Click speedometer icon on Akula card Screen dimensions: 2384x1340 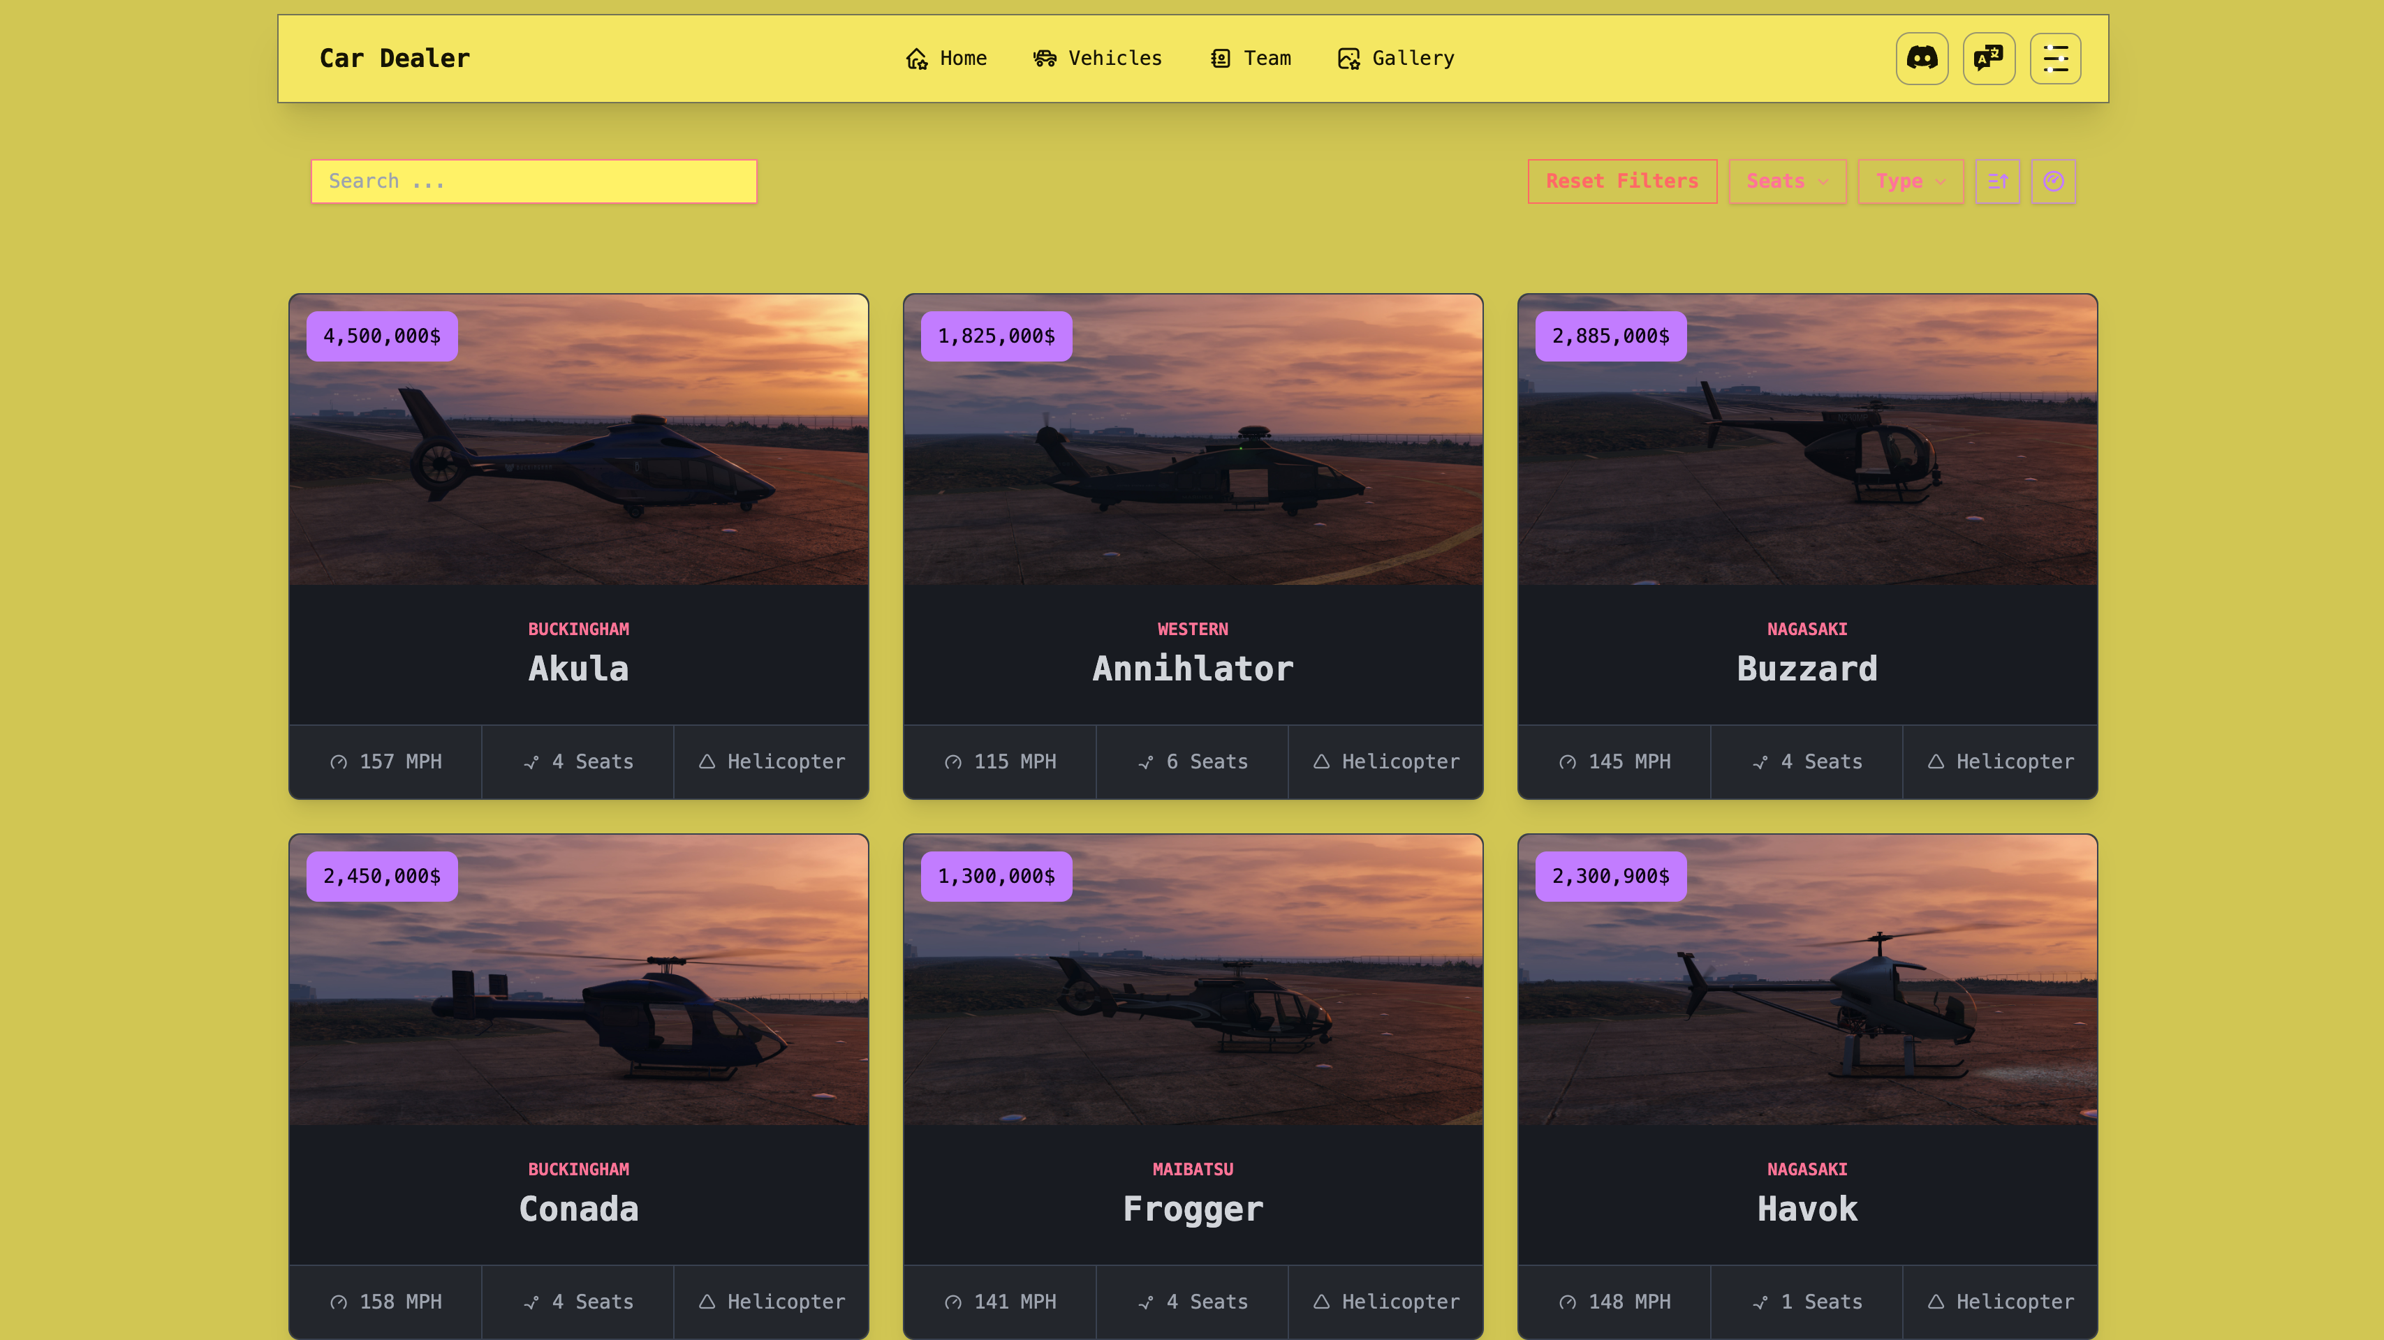339,762
